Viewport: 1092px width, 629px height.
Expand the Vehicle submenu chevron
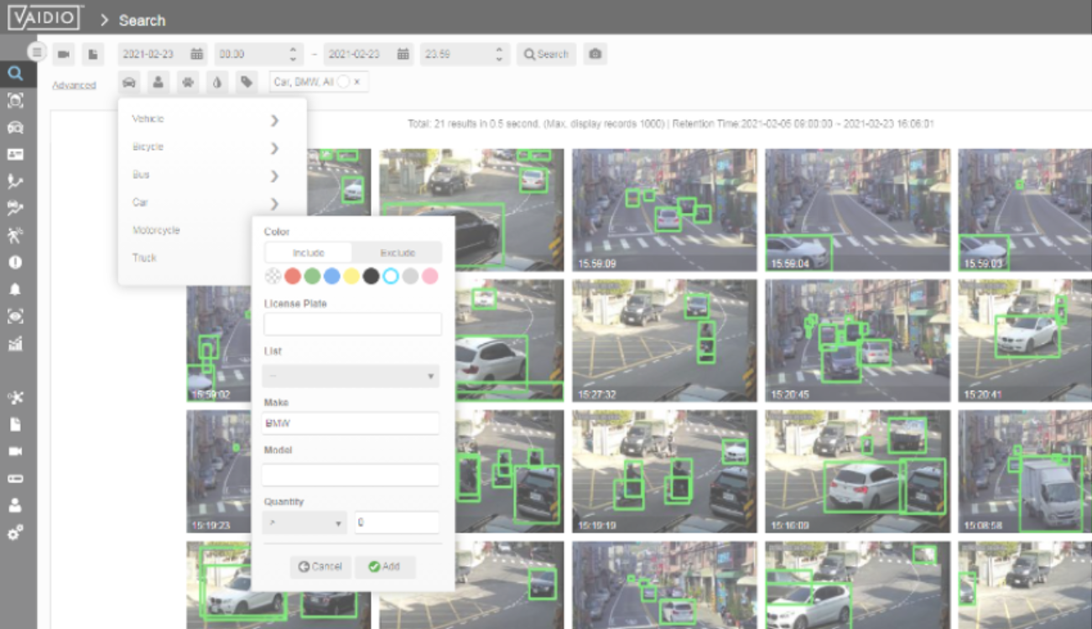coord(274,120)
